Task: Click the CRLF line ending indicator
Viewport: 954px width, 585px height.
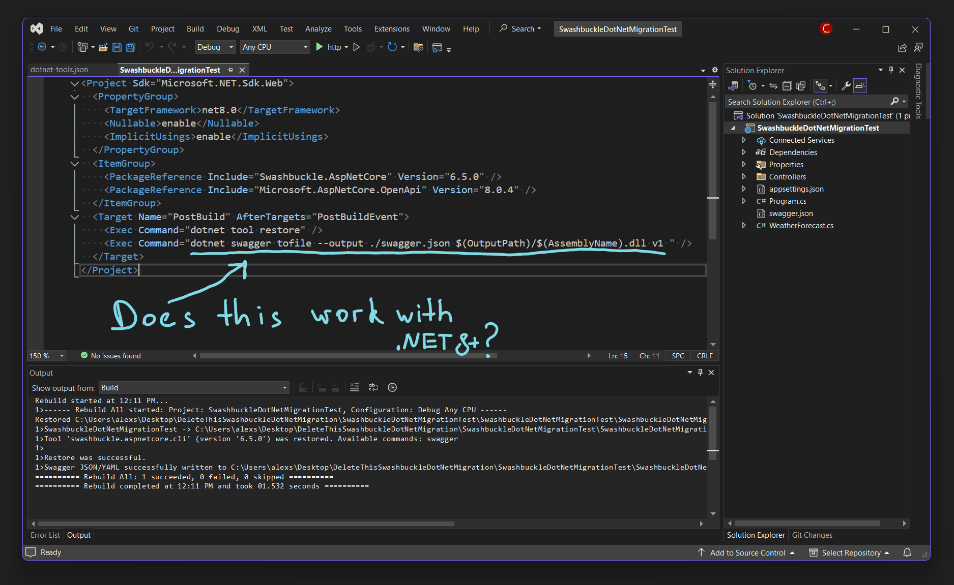Action: (x=705, y=356)
